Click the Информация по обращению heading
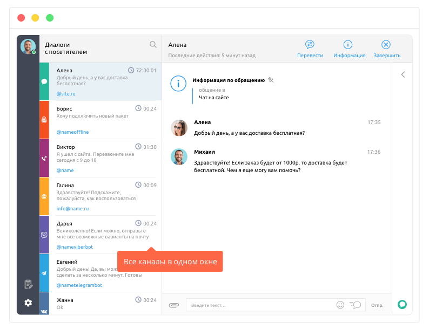This screenshot has height=329, width=429. point(229,80)
